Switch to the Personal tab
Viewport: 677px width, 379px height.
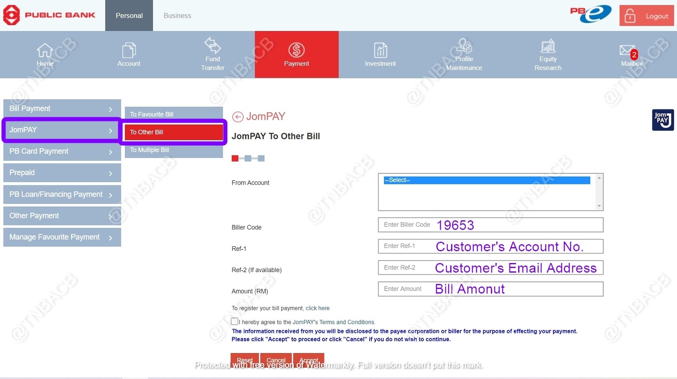pyautogui.click(x=129, y=15)
